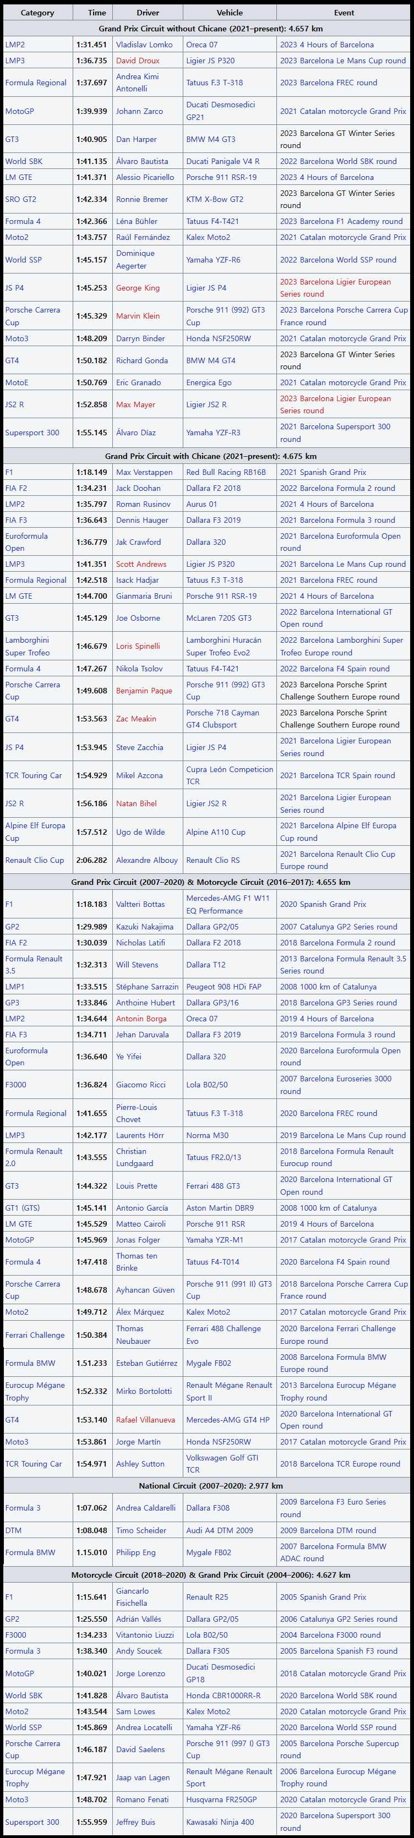
Task: Open Álex Márquez driver link
Action: (140, 1312)
